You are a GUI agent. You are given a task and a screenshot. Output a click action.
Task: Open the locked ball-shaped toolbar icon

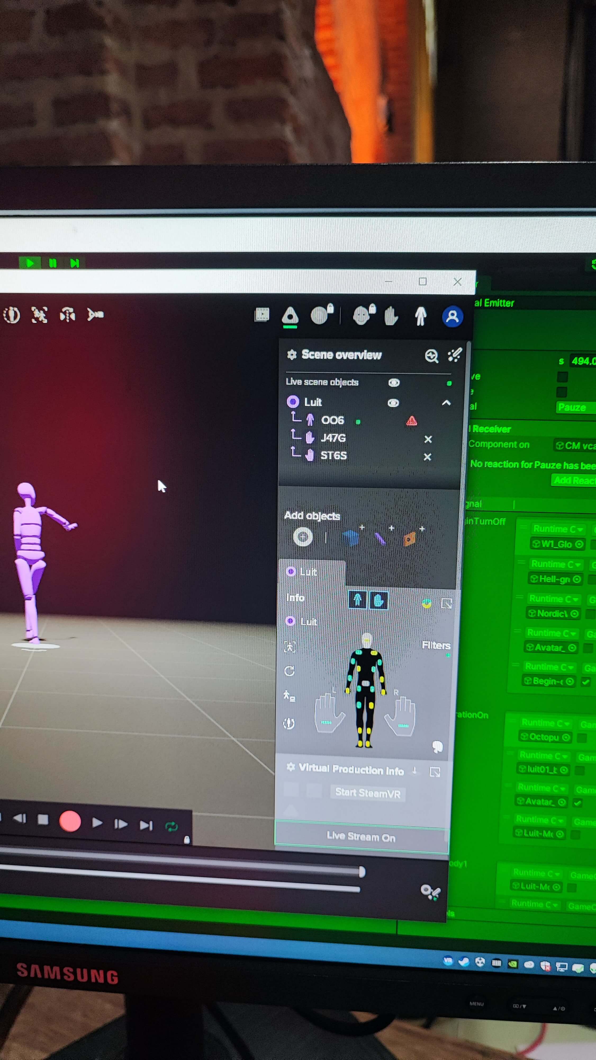click(322, 314)
